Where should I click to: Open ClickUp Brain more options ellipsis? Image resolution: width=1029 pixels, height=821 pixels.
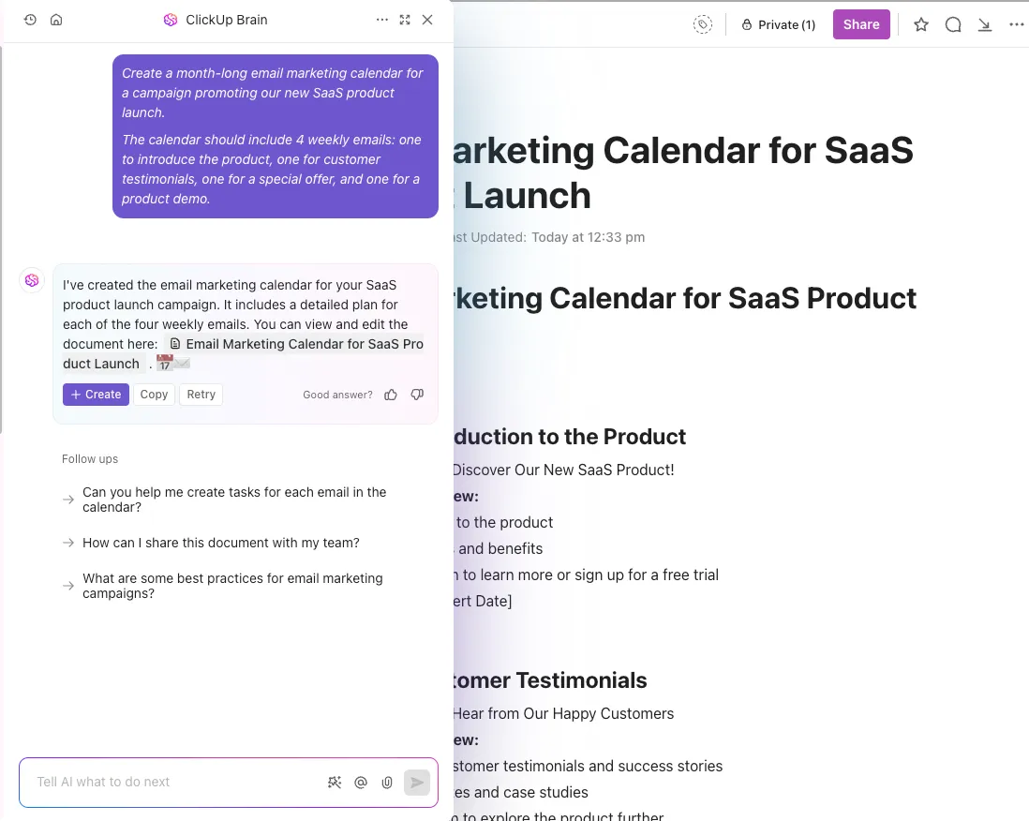coord(382,20)
